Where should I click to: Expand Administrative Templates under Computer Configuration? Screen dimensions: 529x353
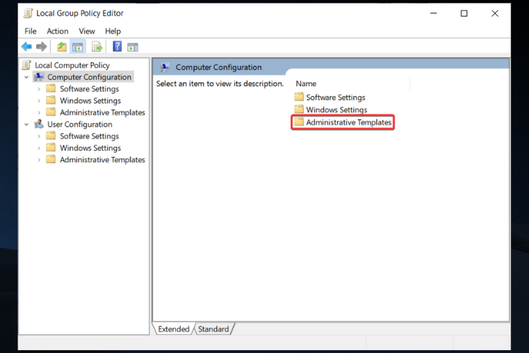[x=39, y=113]
